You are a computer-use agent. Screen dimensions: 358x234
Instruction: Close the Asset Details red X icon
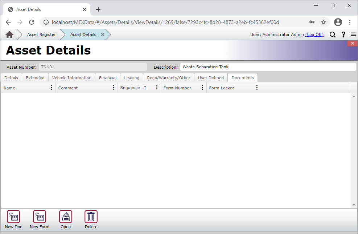click(352, 43)
